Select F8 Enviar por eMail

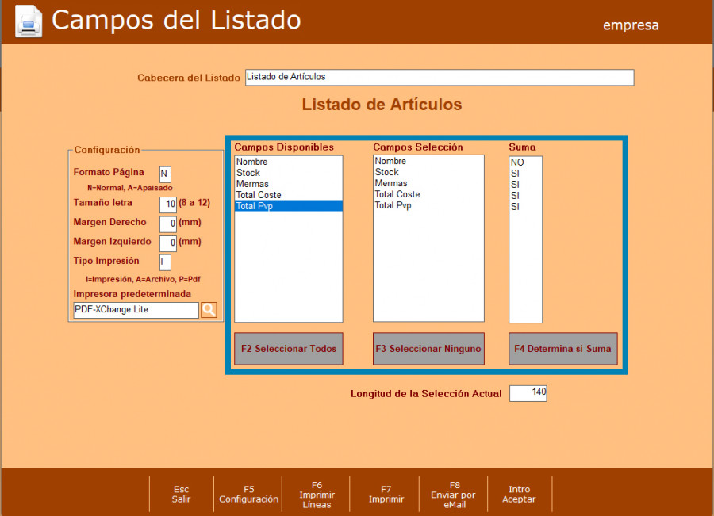point(455,495)
